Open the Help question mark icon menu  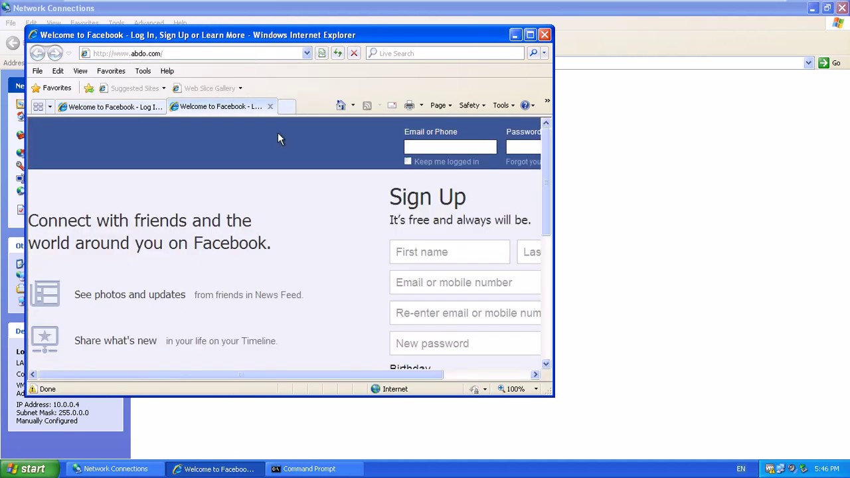click(527, 105)
